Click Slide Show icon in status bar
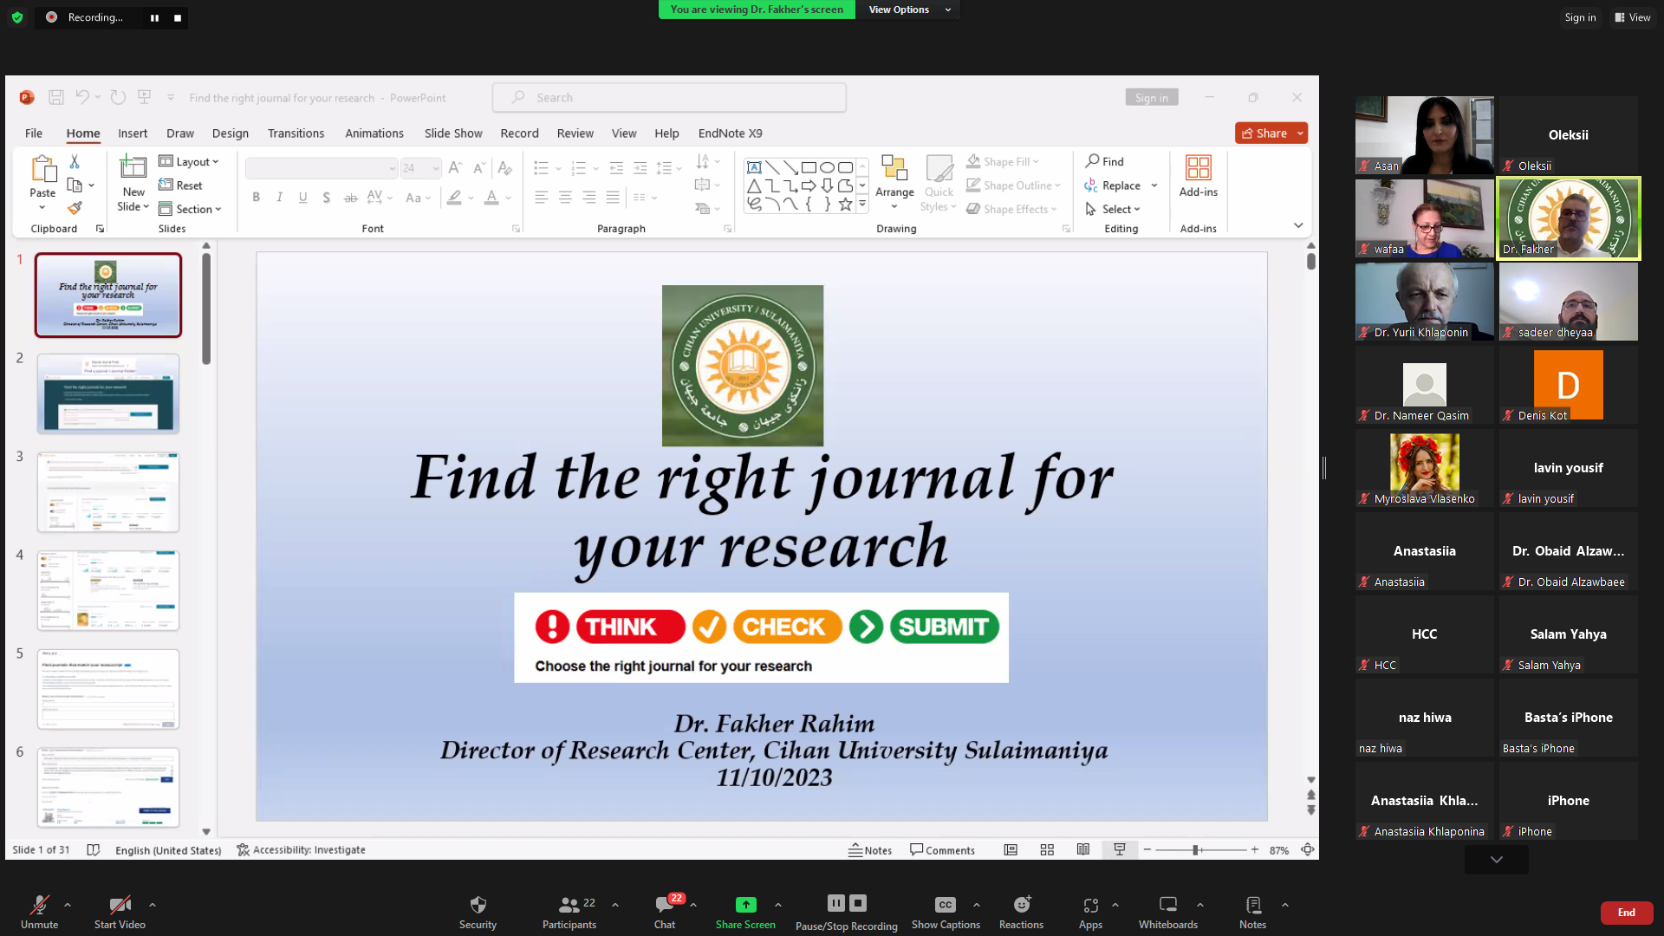 (1120, 850)
